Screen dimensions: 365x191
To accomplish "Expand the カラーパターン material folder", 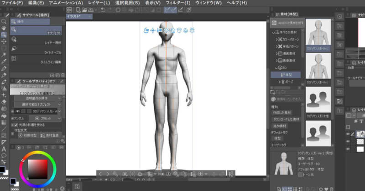I will pos(276,40).
